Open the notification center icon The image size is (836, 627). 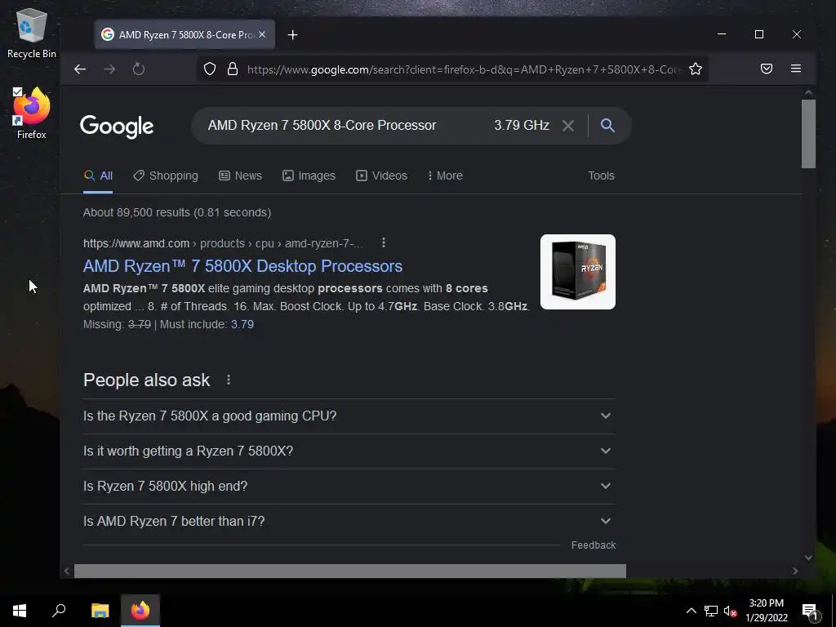[x=810, y=611]
